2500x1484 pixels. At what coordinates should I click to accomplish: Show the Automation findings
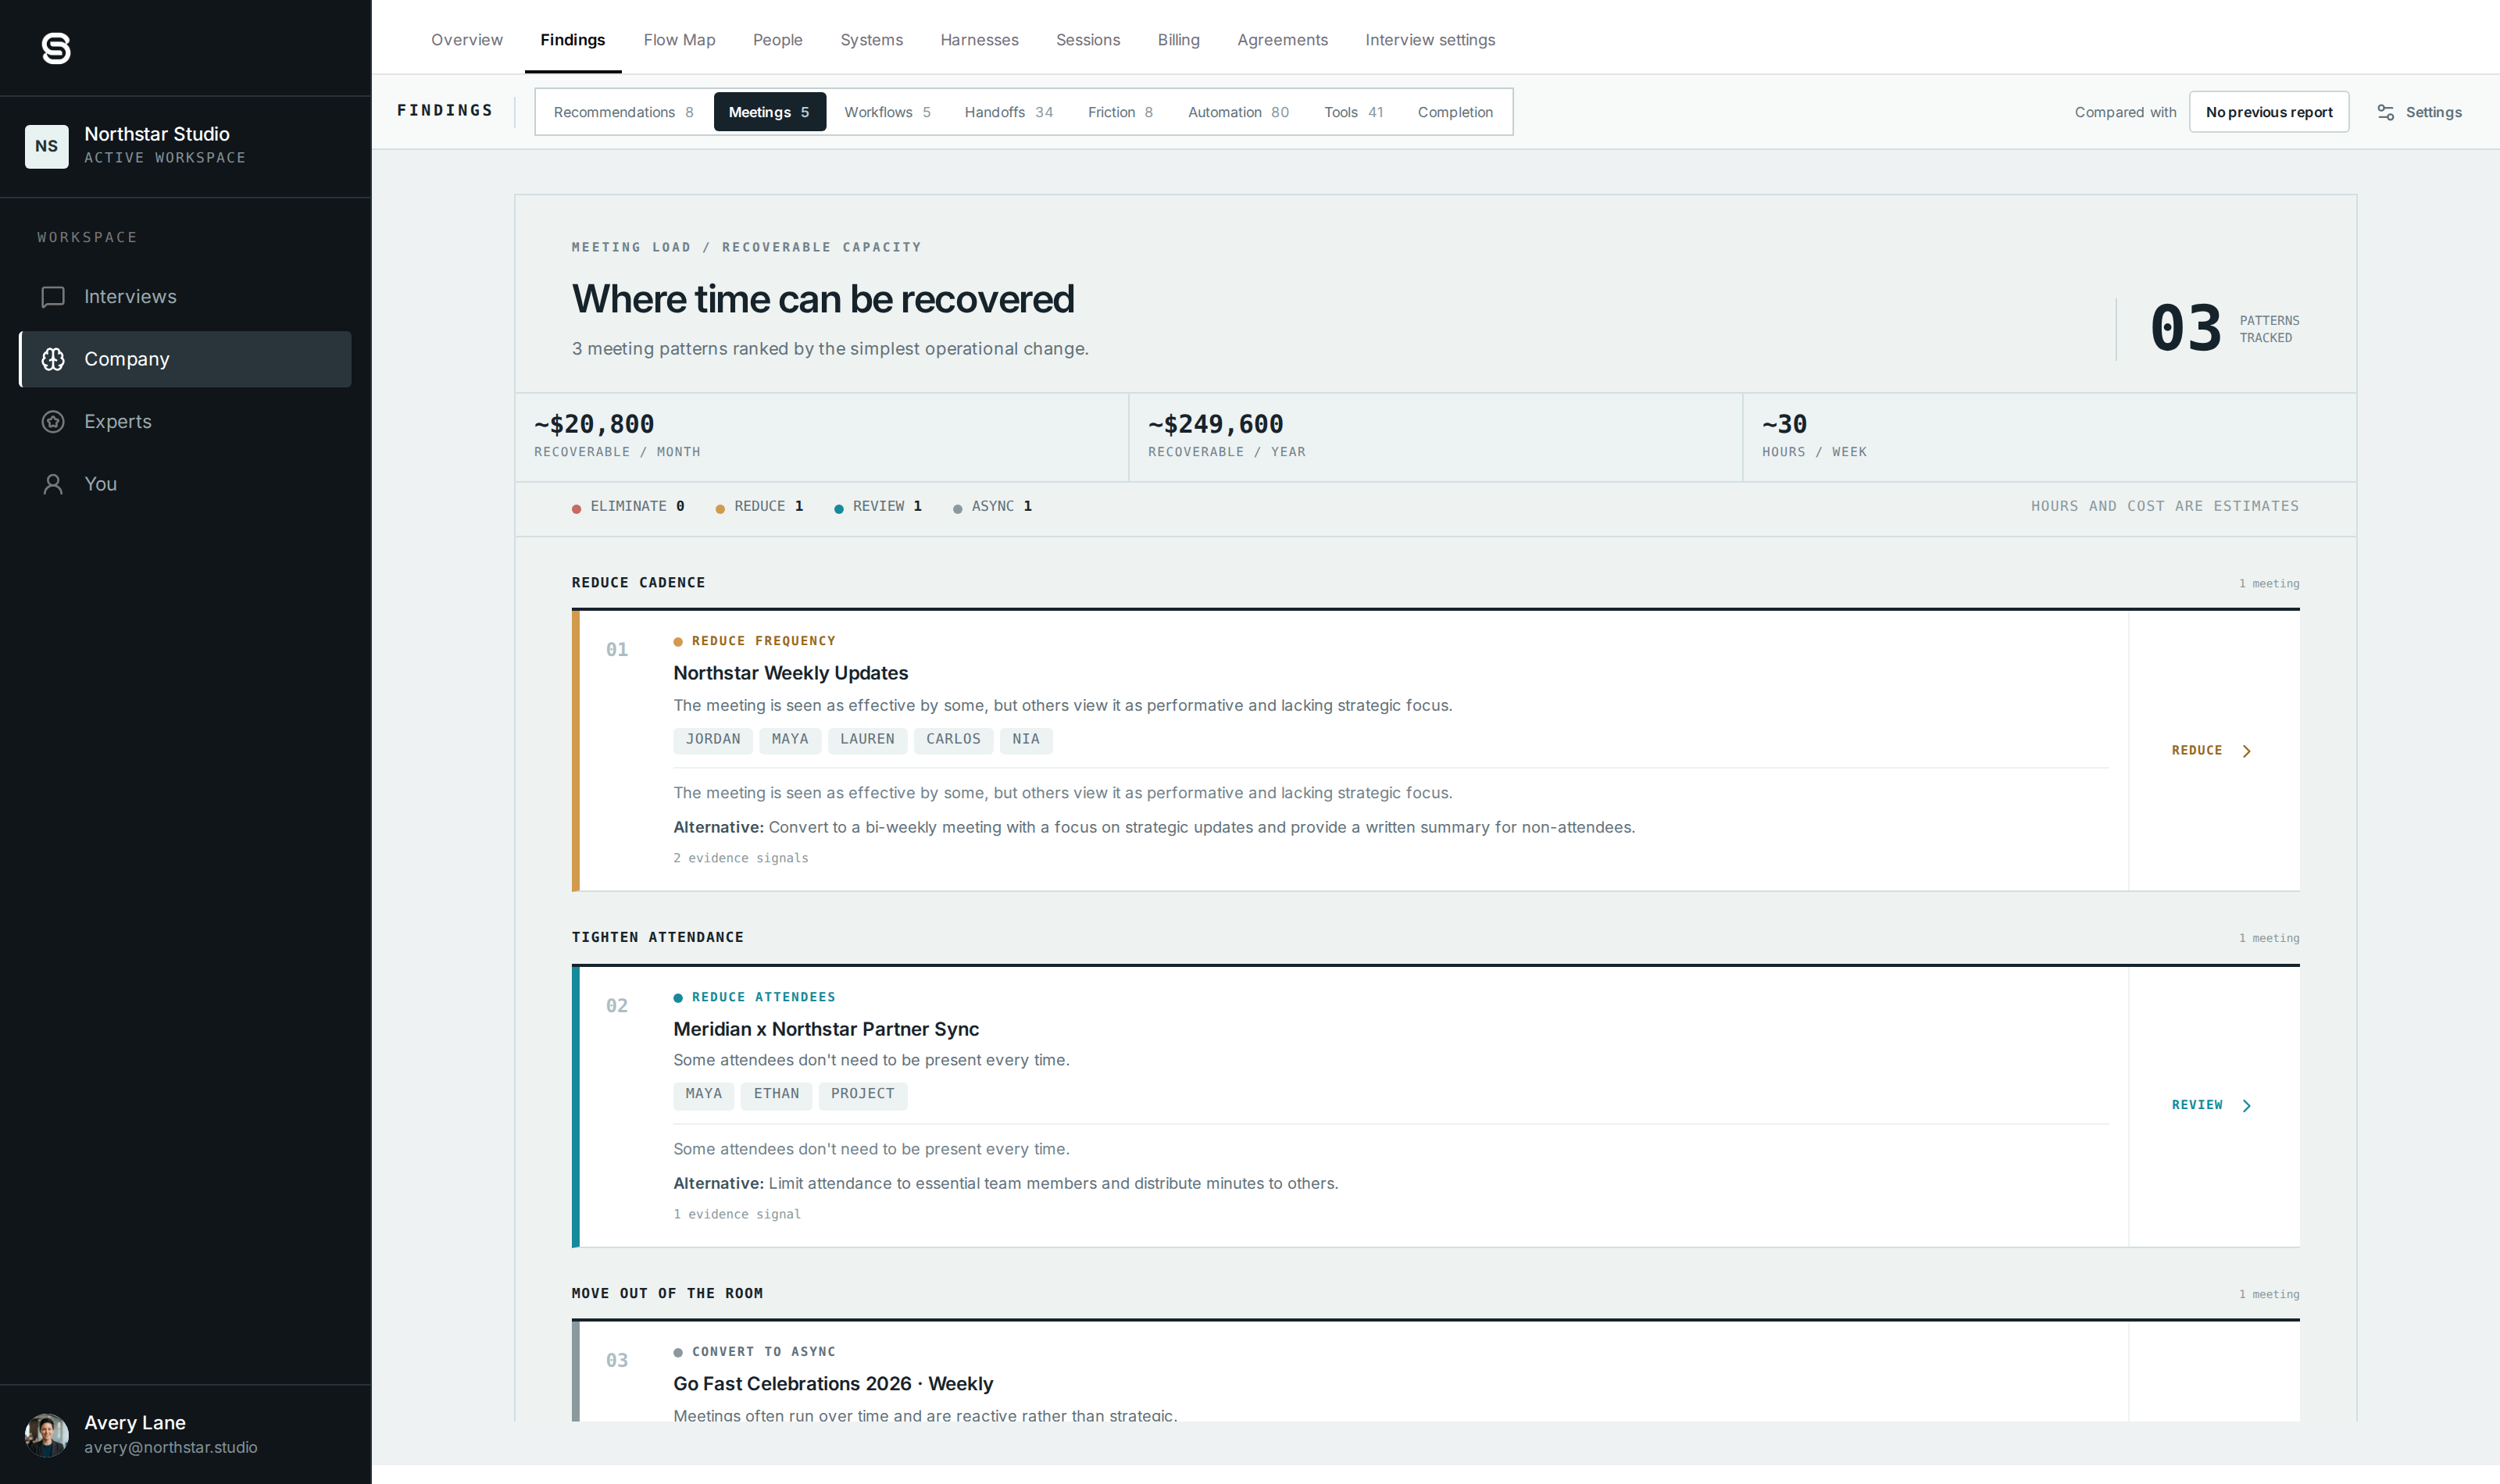(1238, 112)
